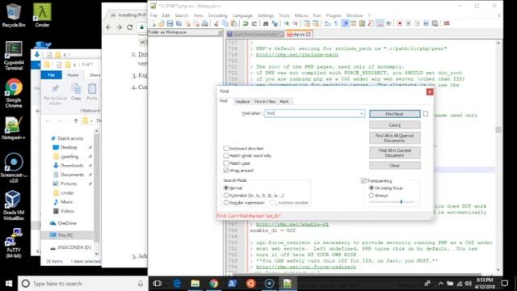
Task: Expand the Find what history dropdown
Action: pos(361,113)
